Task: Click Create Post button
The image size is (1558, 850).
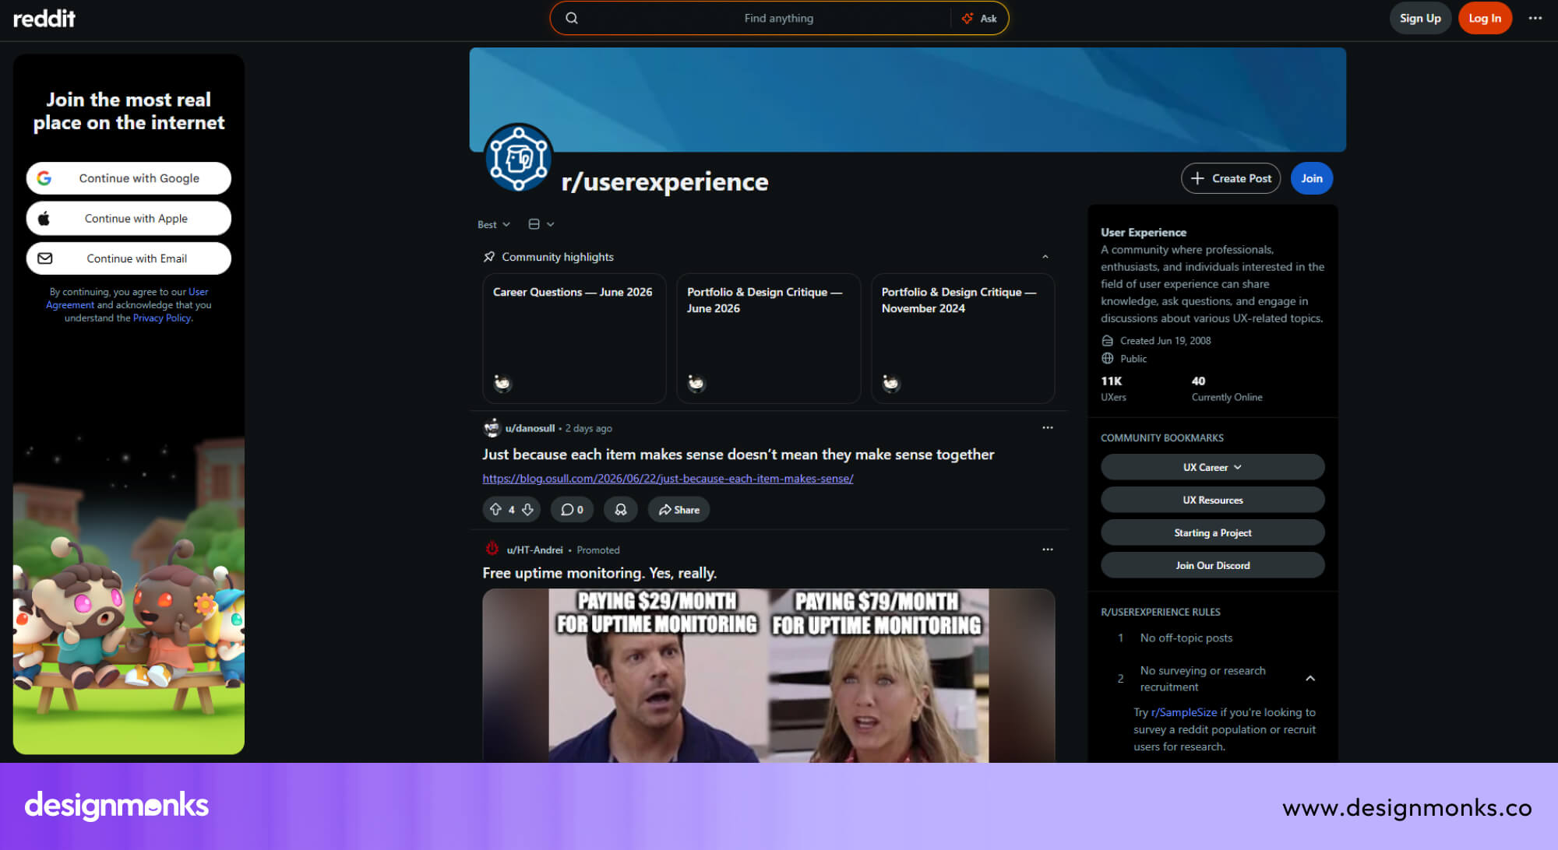Action: point(1231,178)
